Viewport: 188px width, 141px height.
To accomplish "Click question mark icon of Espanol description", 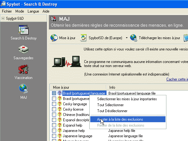I will point(60,120).
